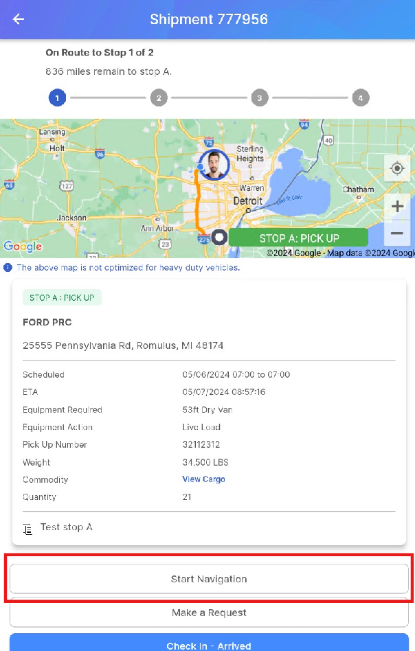Click the notes icon beside Test stop A
The width and height of the screenshot is (415, 651).
27,529
